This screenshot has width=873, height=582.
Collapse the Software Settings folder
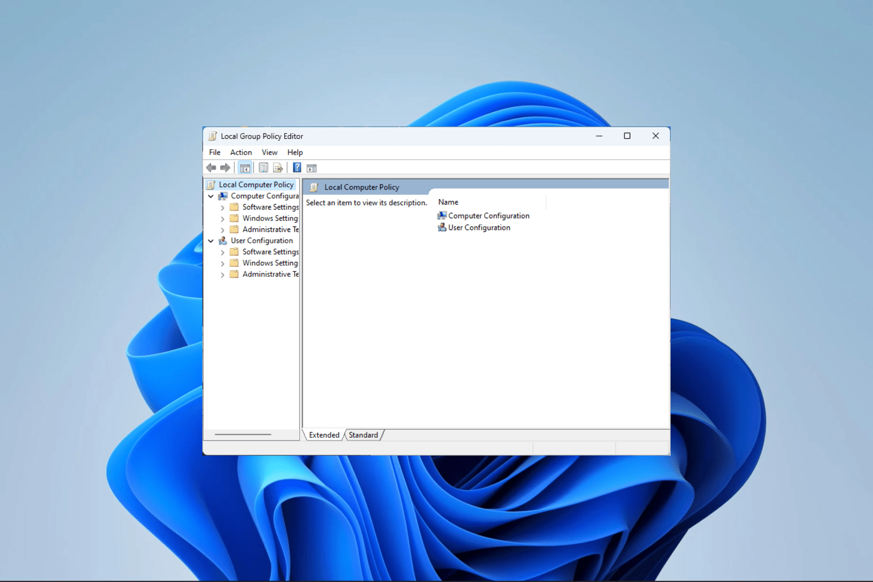(x=222, y=207)
